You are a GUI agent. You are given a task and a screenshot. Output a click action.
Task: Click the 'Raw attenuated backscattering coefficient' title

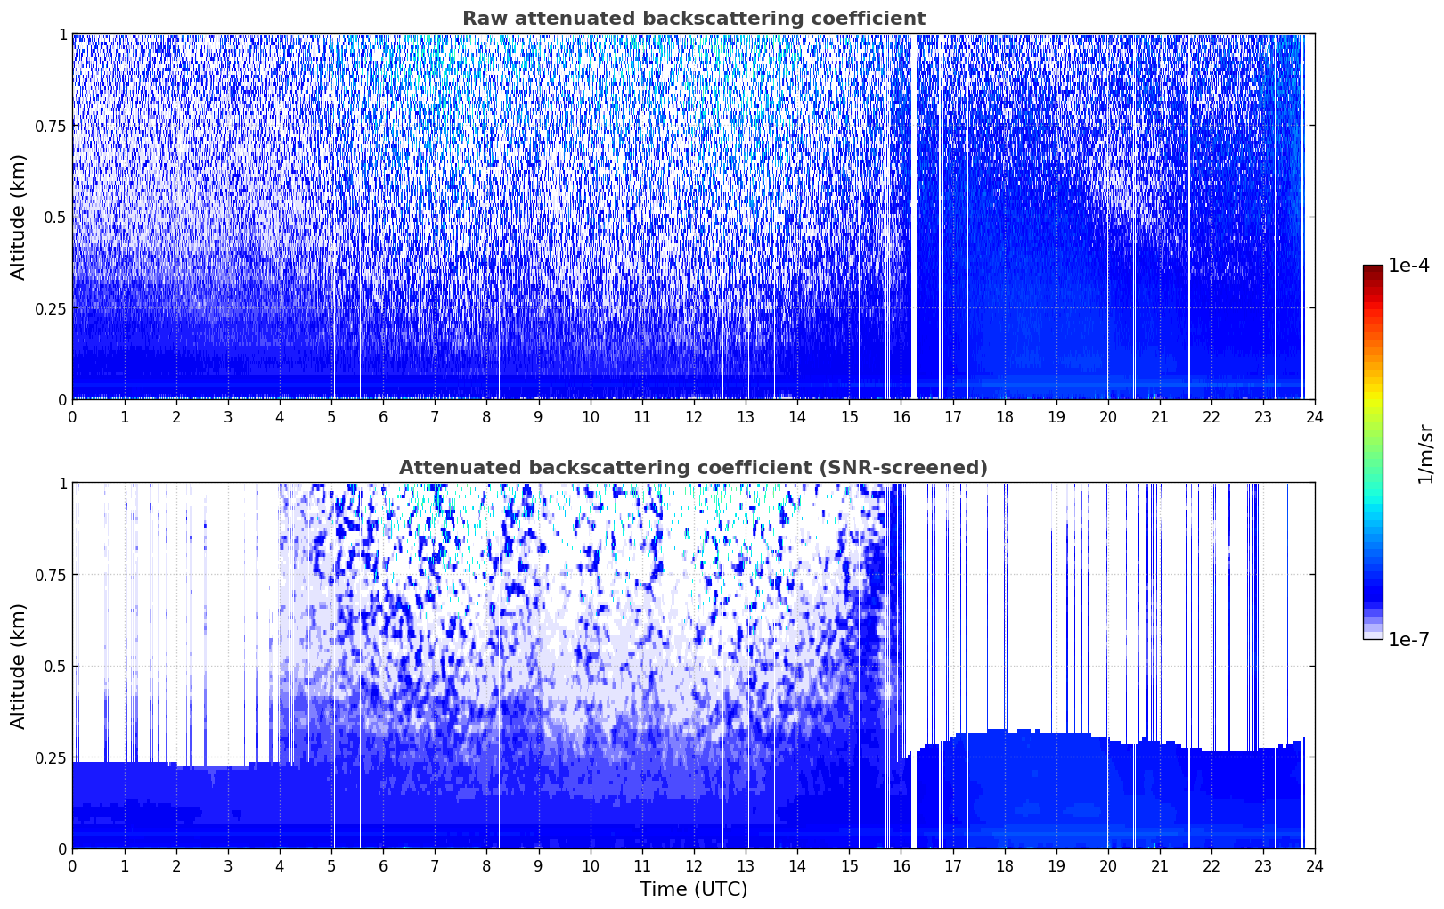coord(693,19)
